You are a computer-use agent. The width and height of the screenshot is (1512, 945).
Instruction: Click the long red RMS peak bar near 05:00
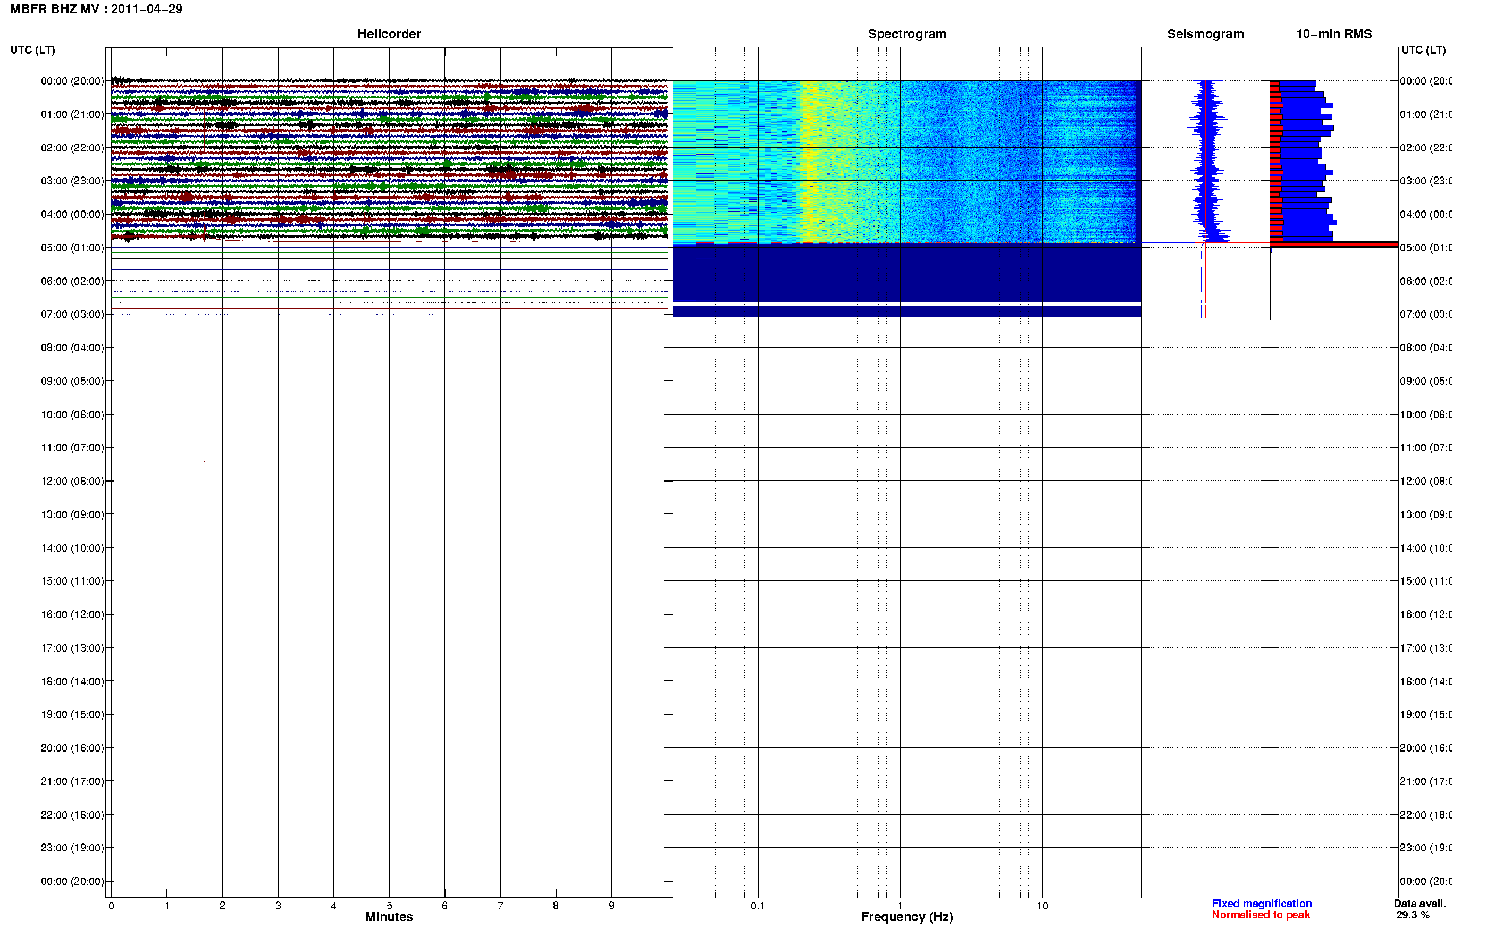pyautogui.click(x=1333, y=244)
